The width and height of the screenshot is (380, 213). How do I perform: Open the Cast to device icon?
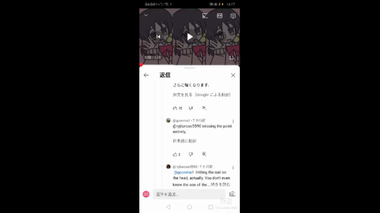coord(205,16)
